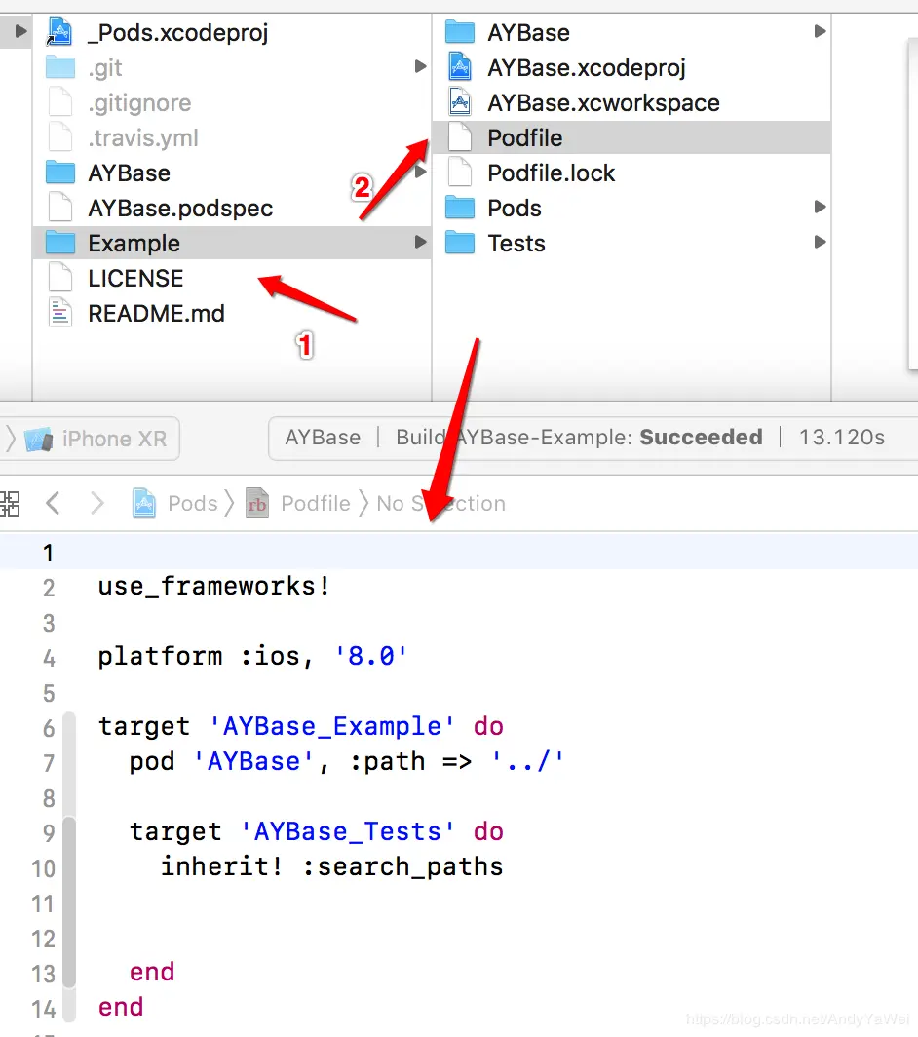Click line number 7 in the gutter
This screenshot has width=918, height=1037.
(49, 762)
